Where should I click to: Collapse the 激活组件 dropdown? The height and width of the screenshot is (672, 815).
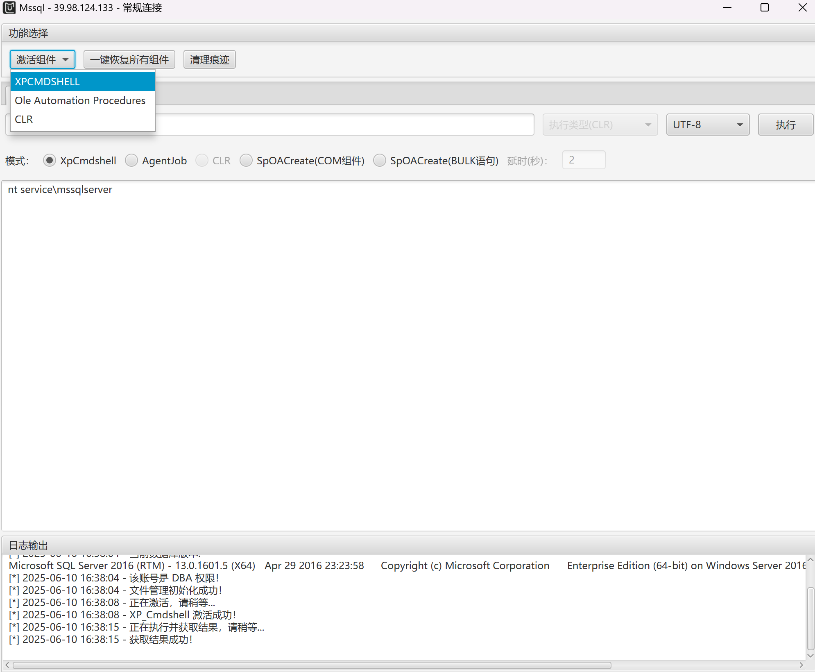pos(42,60)
